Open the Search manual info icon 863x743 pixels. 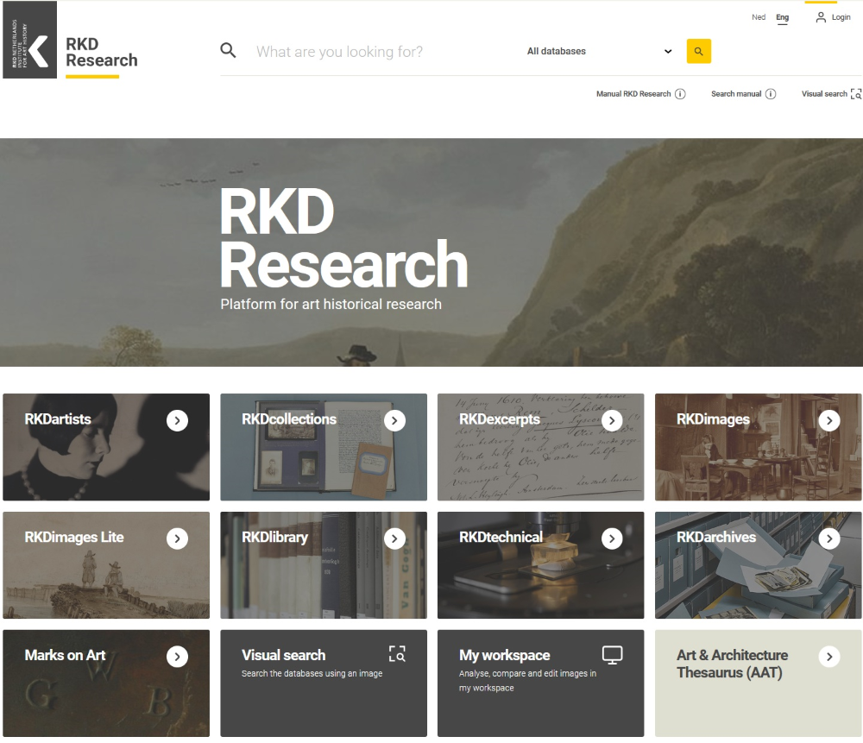tap(771, 94)
